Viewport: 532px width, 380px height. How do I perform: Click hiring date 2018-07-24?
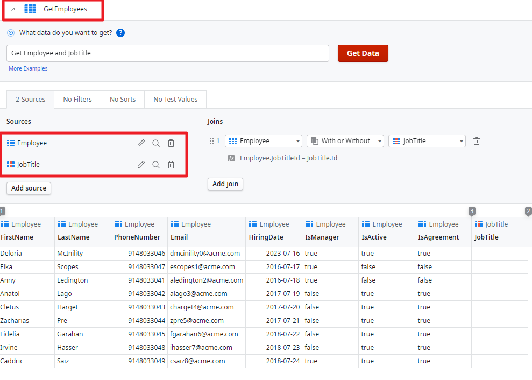[283, 361]
